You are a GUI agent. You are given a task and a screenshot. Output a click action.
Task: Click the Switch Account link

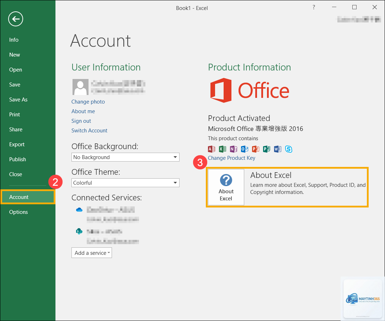click(x=89, y=131)
